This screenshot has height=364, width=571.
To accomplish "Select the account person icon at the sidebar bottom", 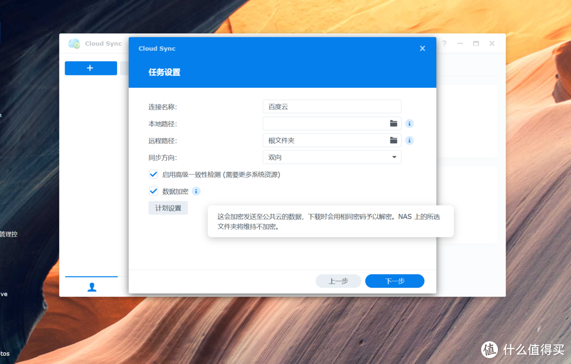I will [x=92, y=287].
